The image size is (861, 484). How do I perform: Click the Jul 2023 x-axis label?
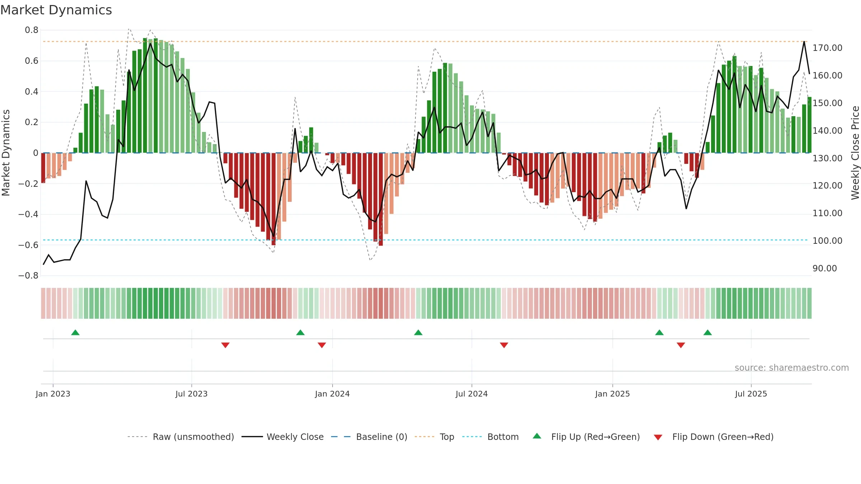click(x=192, y=394)
